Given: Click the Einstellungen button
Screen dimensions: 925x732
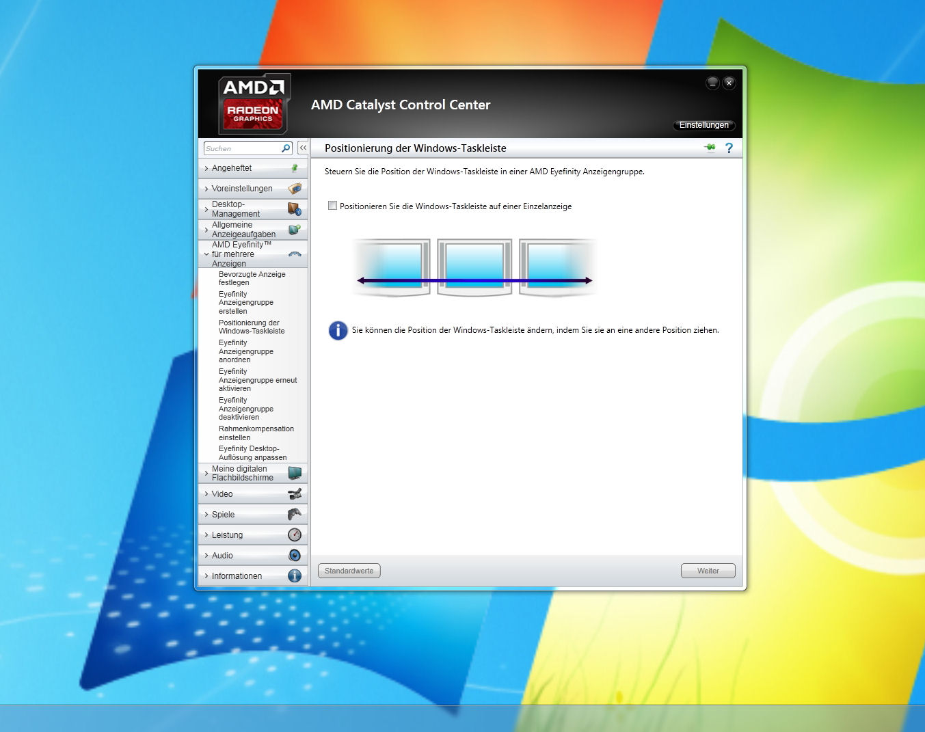Looking at the screenshot, I should click(704, 125).
